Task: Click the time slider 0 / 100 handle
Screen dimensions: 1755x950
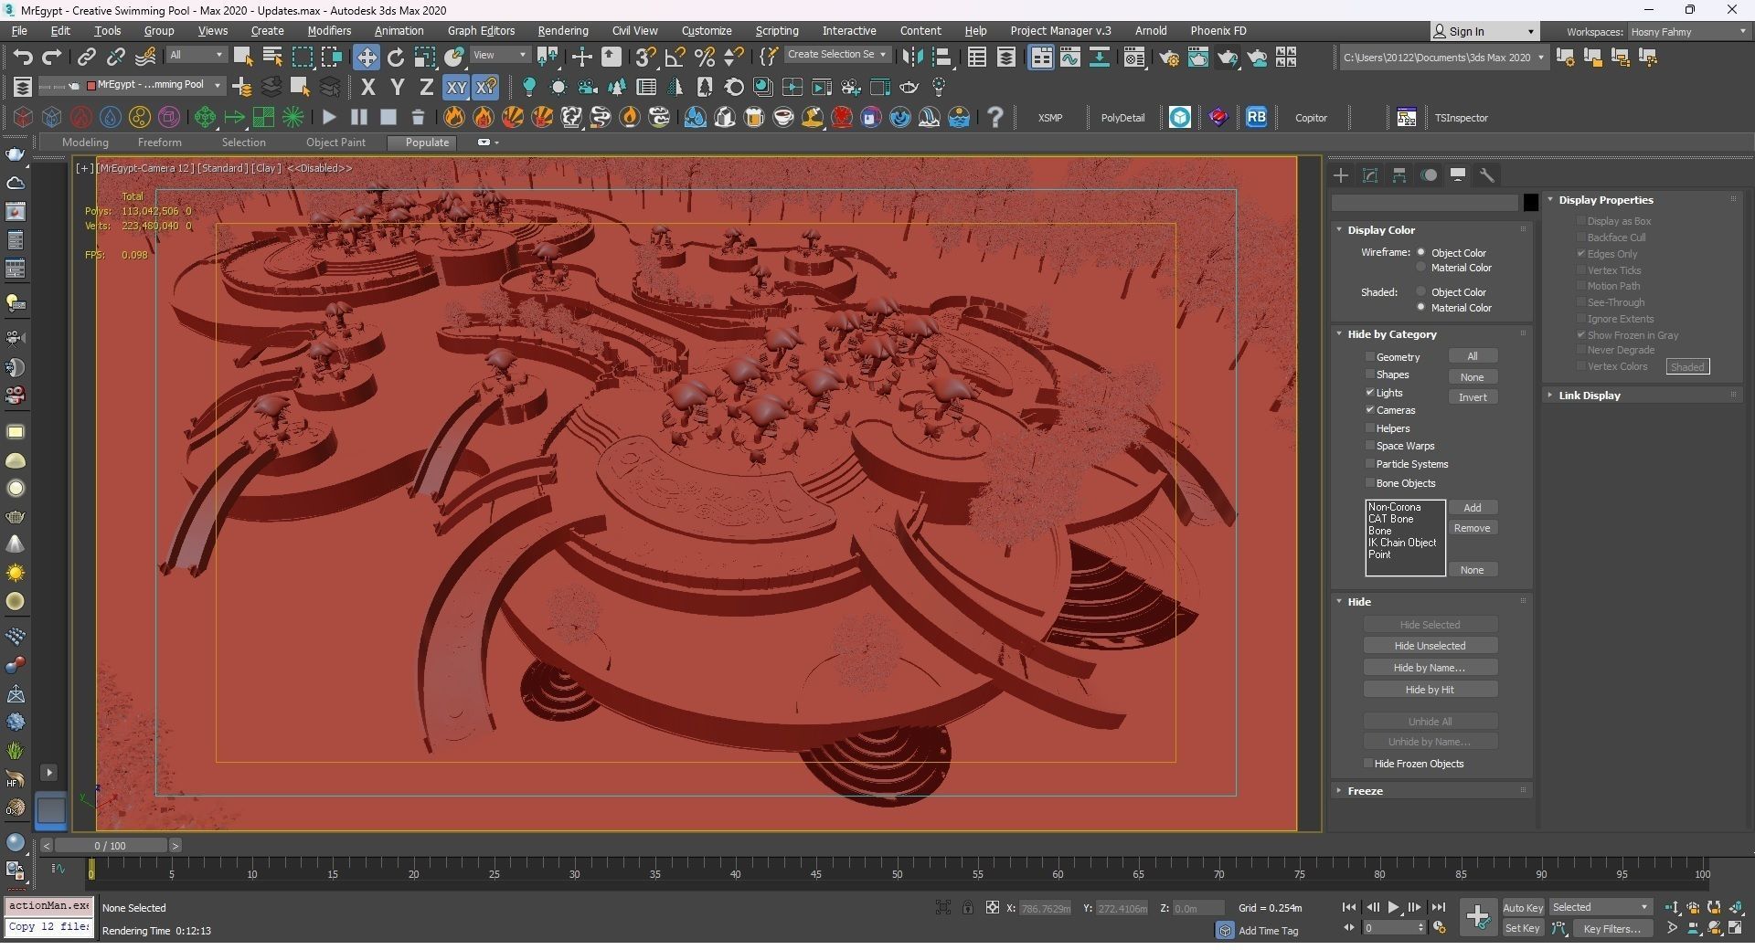Action: point(110,846)
